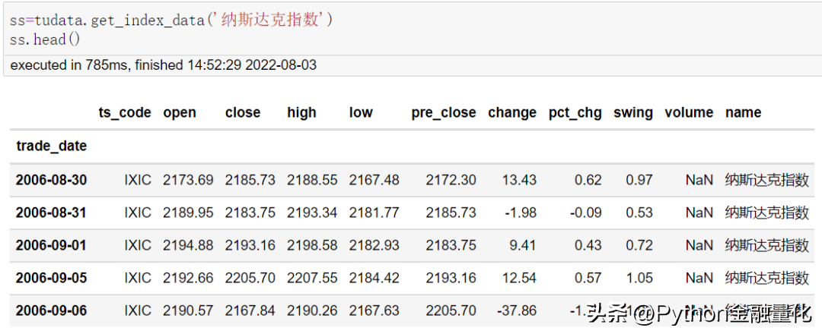Click the pct_chg column header
Viewport: 822px width, 334px height.
(x=575, y=112)
